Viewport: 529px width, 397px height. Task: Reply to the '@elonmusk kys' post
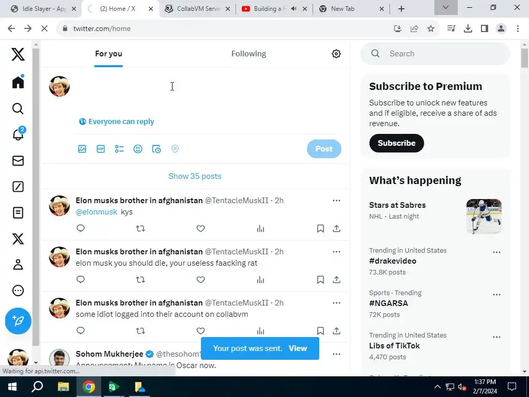point(80,228)
